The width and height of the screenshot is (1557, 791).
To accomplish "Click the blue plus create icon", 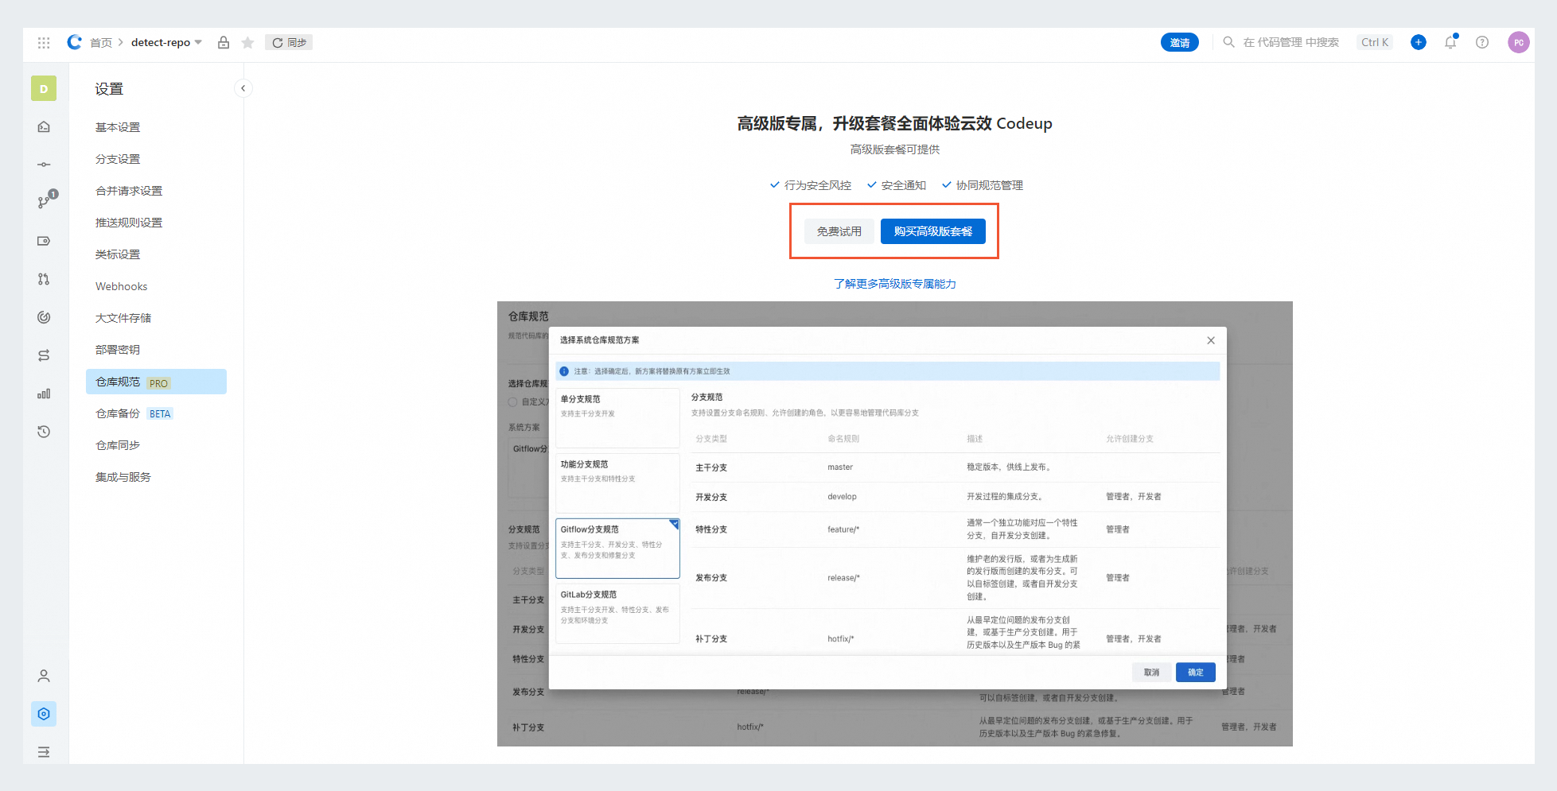I will (x=1419, y=42).
